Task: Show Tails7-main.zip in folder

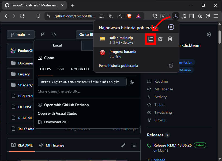Action: click(151, 39)
